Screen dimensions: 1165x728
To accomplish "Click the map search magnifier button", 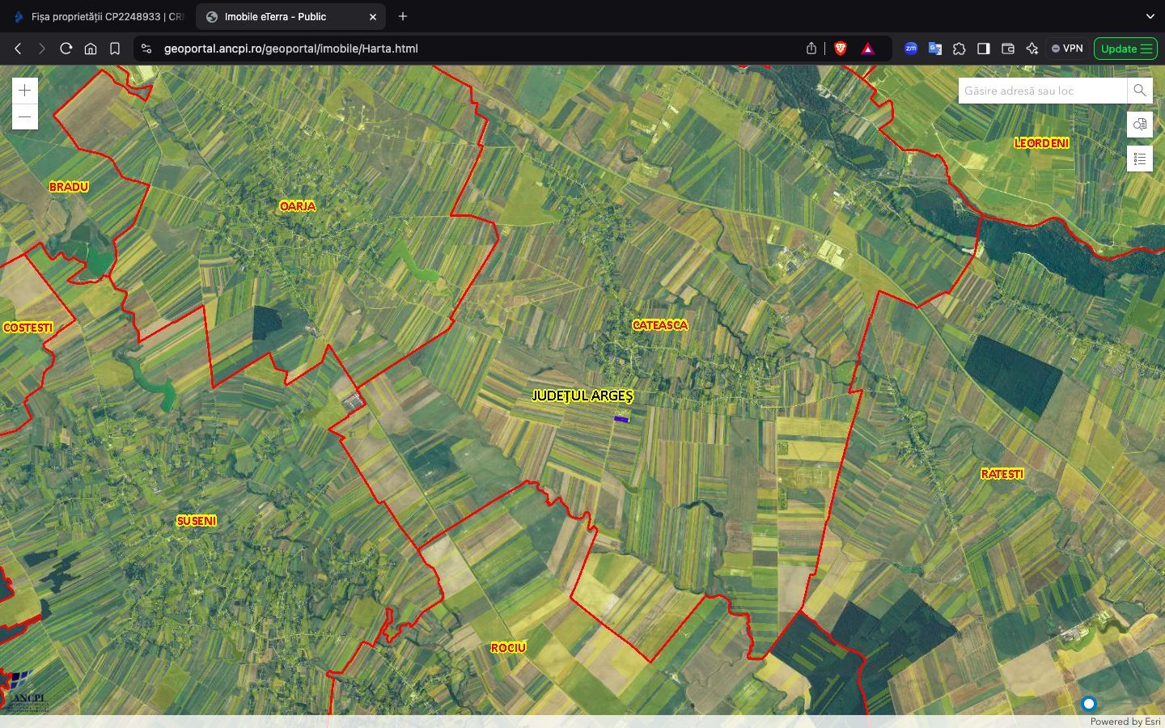I will (1139, 91).
